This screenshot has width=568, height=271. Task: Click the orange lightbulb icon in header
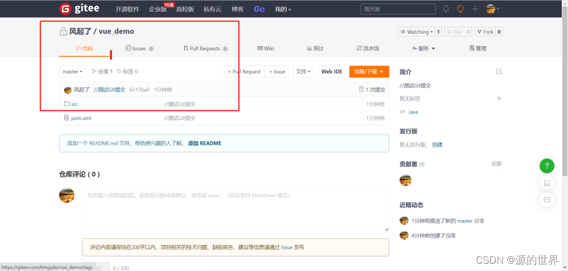point(461,9)
